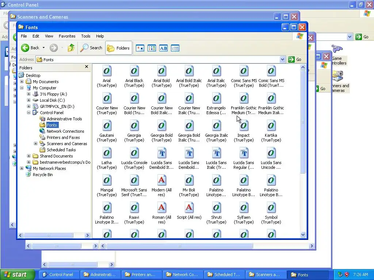This screenshot has height=280, width=374.
Task: Open the Tools menu
Action: tap(85, 36)
